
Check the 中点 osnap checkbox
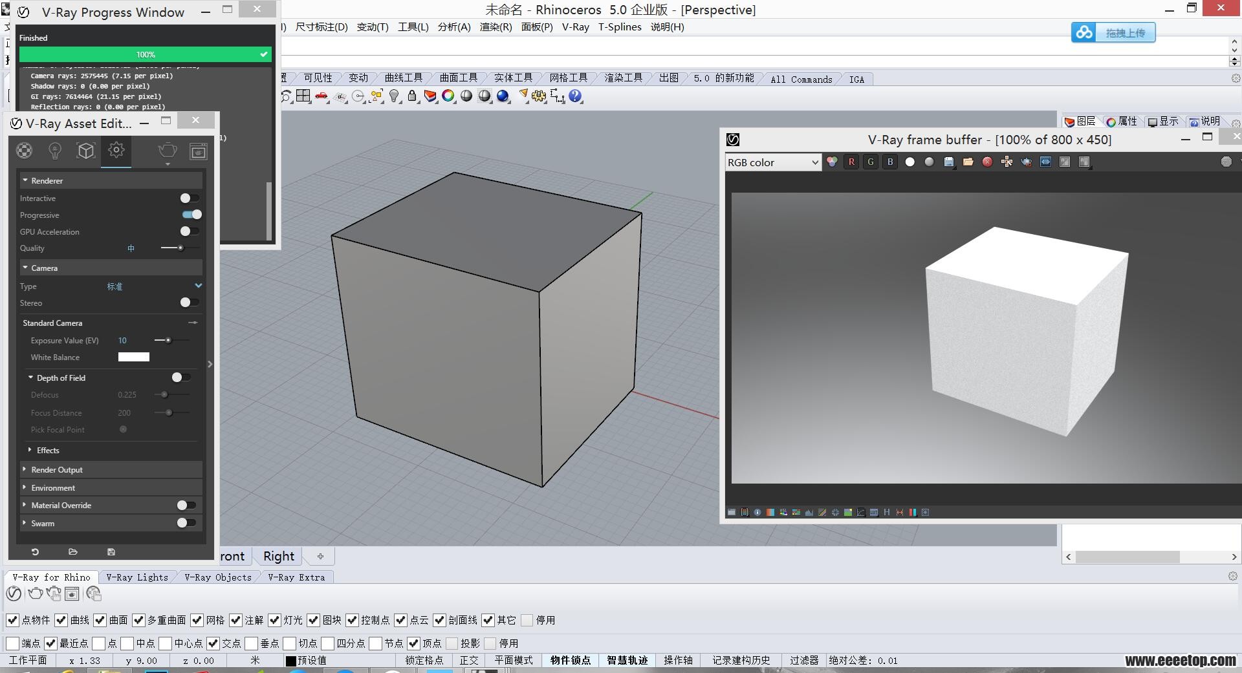[127, 643]
